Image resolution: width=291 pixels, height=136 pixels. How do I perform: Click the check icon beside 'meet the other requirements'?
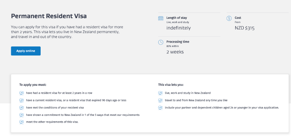point(21,122)
